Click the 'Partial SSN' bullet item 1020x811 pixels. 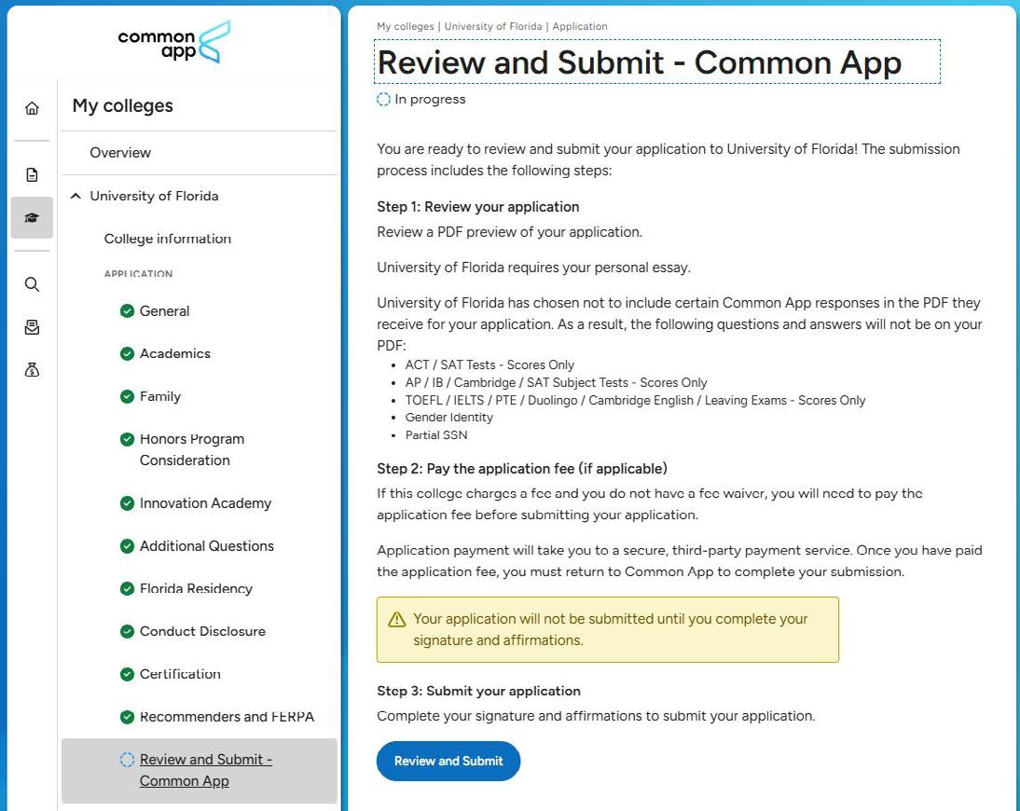[x=436, y=435]
